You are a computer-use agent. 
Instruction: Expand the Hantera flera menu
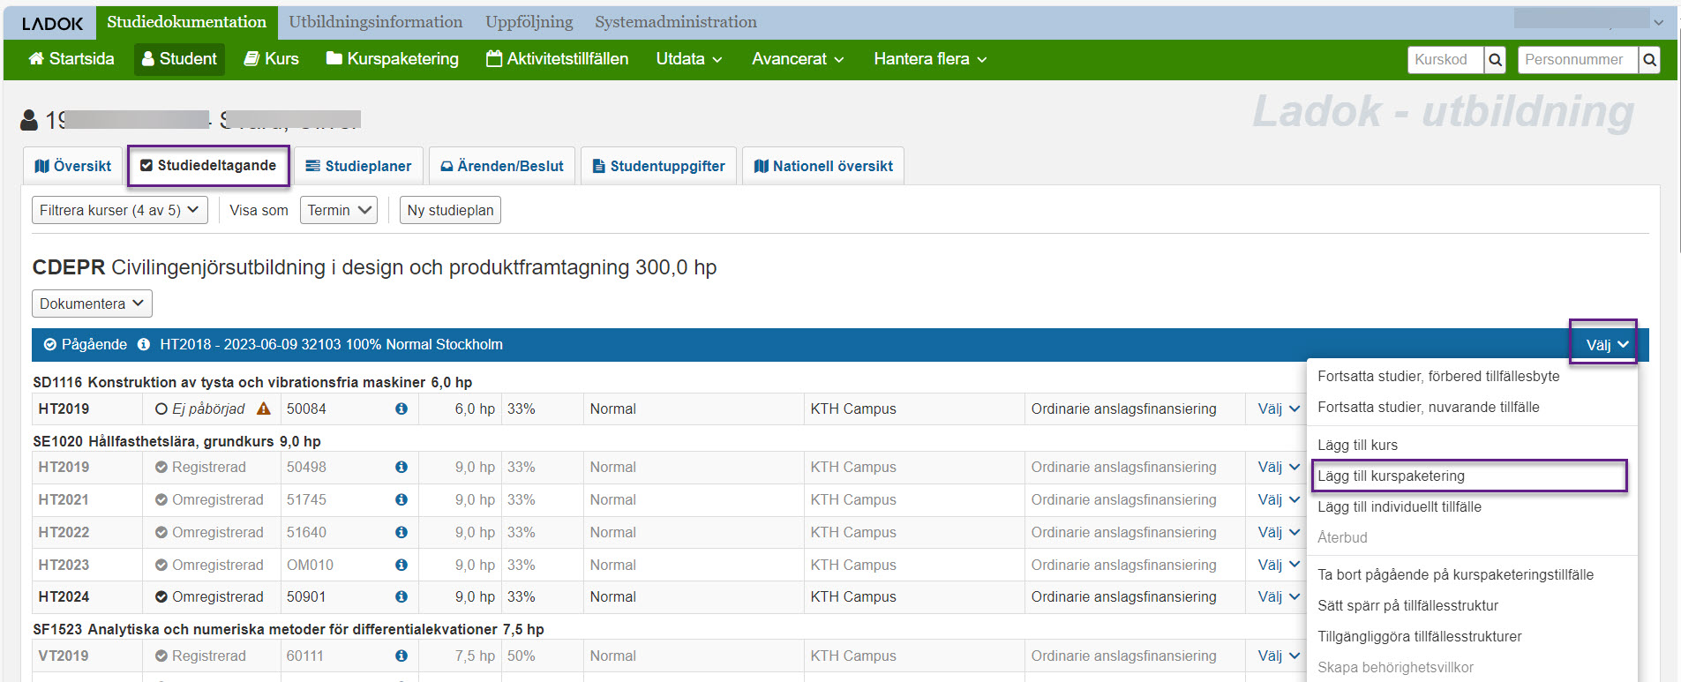930,59
